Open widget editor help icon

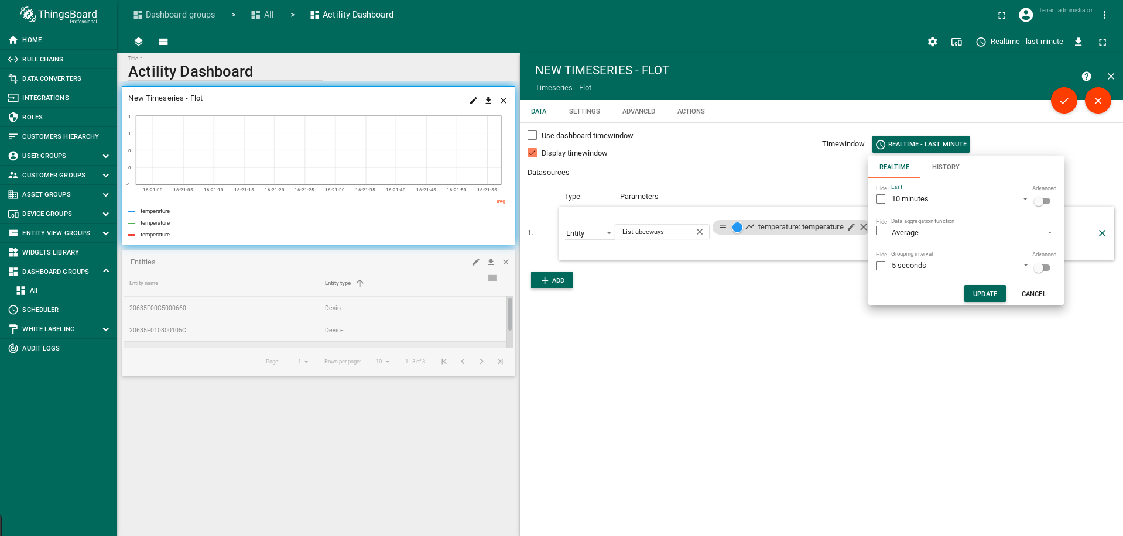[x=1086, y=76]
